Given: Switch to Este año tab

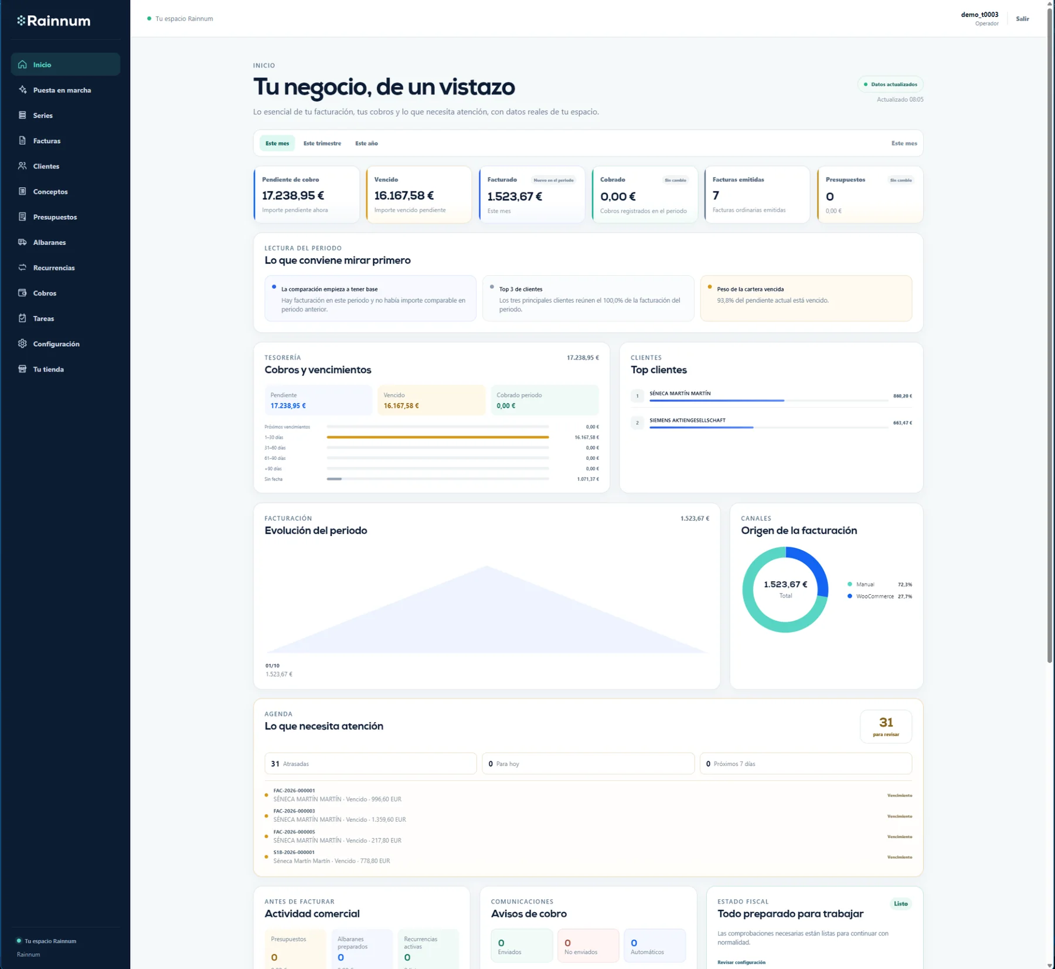Looking at the screenshot, I should [366, 143].
